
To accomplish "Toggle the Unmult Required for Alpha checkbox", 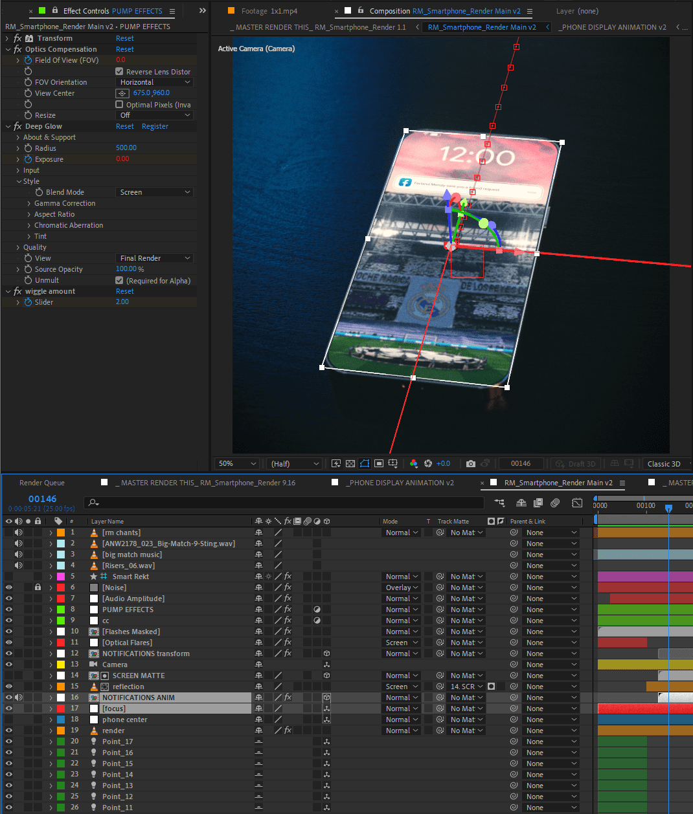I will click(119, 280).
